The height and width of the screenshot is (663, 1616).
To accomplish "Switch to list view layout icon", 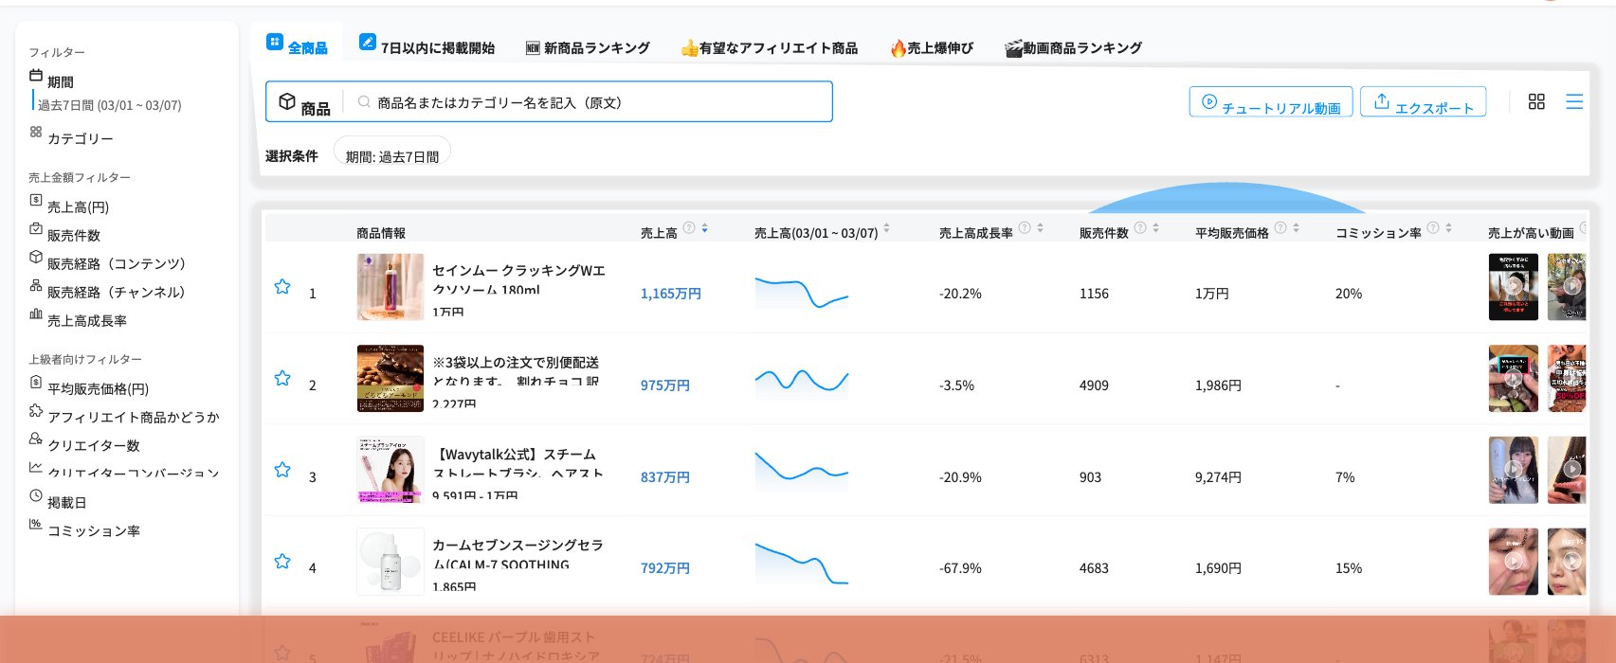I will coord(1574,101).
